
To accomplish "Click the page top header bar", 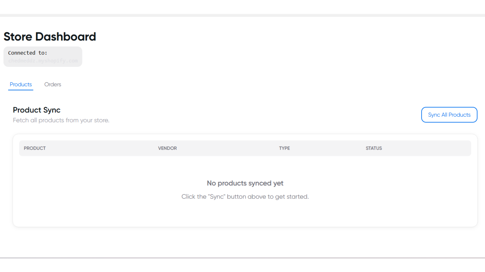I will 242,8.
